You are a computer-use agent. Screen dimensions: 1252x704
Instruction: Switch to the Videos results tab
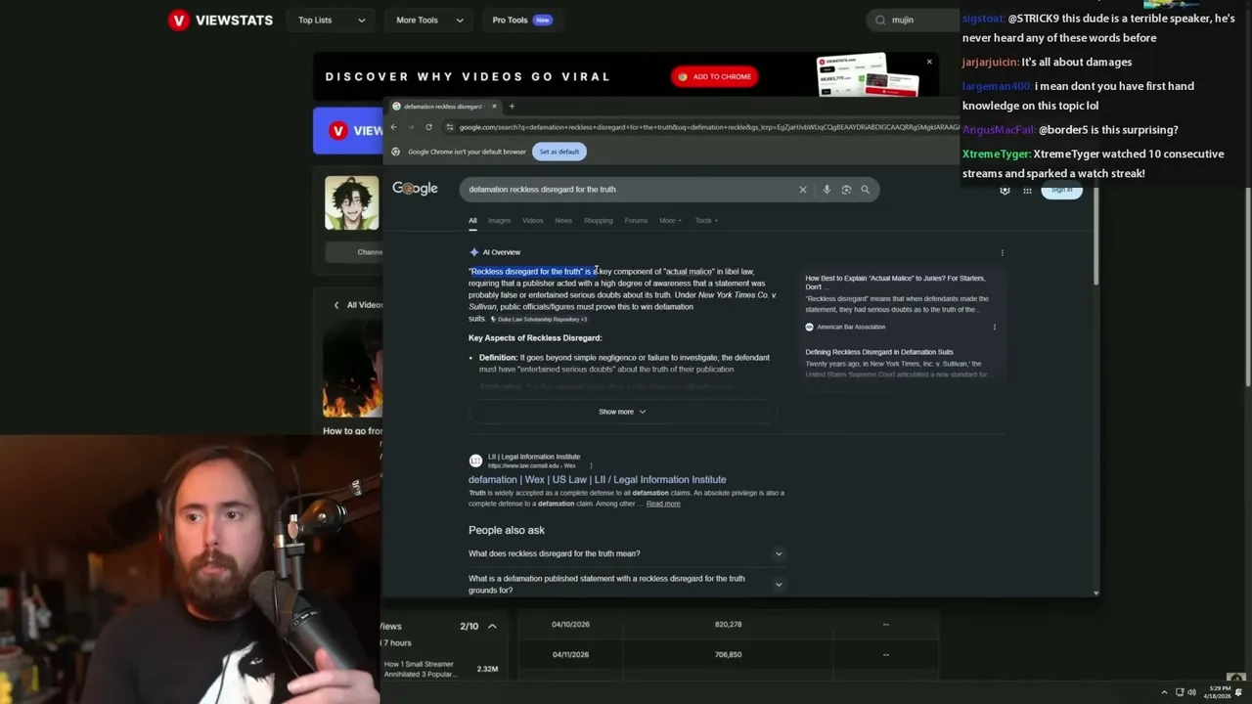[532, 221]
